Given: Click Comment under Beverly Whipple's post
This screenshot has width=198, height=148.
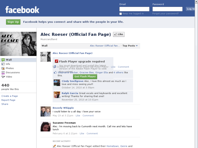Looking at the screenshot, I should [88, 115].
